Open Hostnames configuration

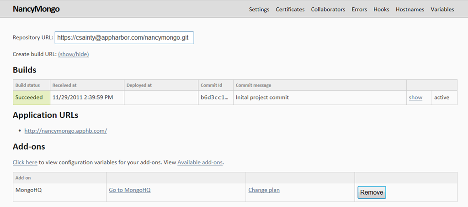pos(410,10)
